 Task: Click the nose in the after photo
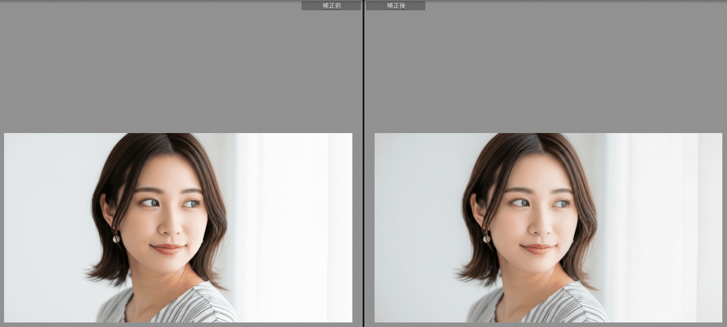(539, 227)
